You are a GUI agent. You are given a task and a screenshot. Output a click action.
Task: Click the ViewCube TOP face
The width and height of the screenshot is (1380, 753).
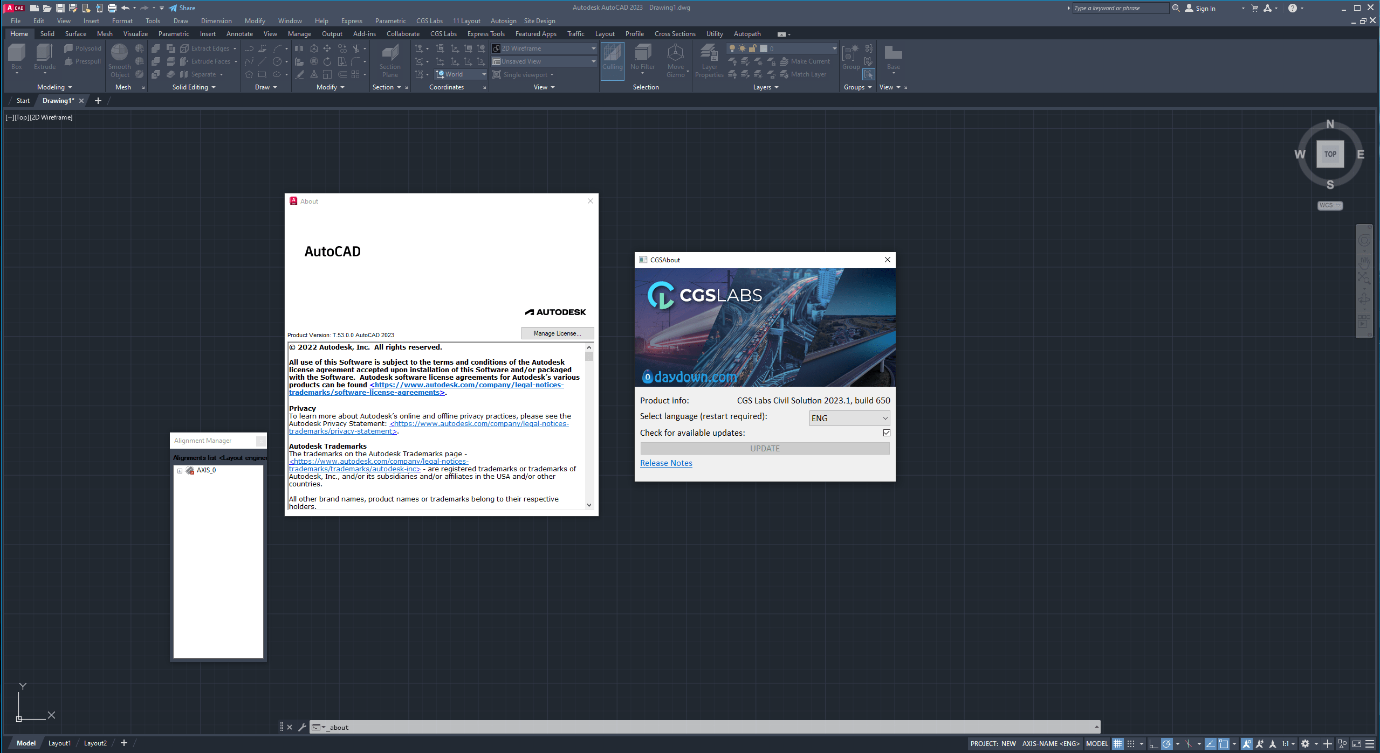[x=1330, y=154]
